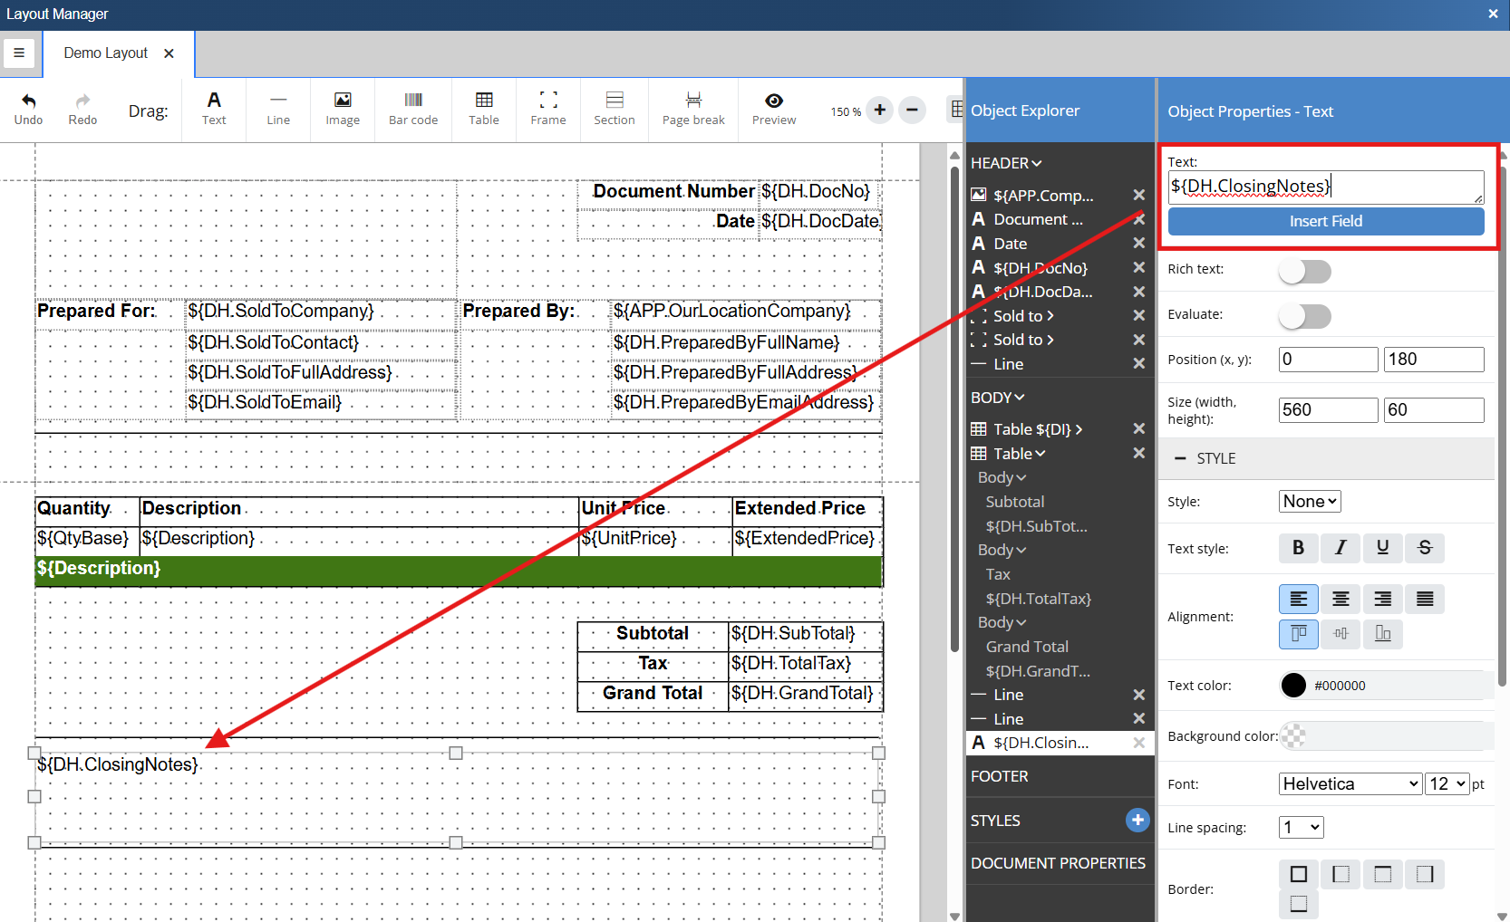Toggle bold text style

[x=1298, y=548]
